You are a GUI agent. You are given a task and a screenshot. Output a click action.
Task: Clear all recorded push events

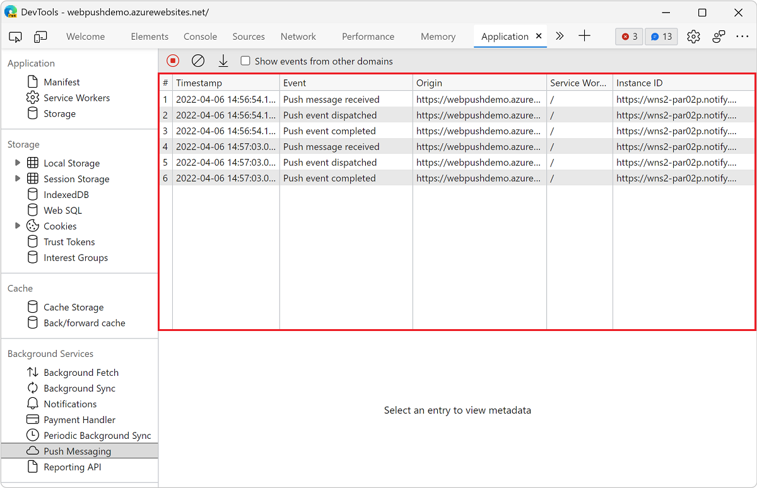point(198,61)
